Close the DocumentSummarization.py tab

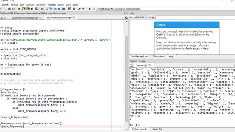(40, 18)
